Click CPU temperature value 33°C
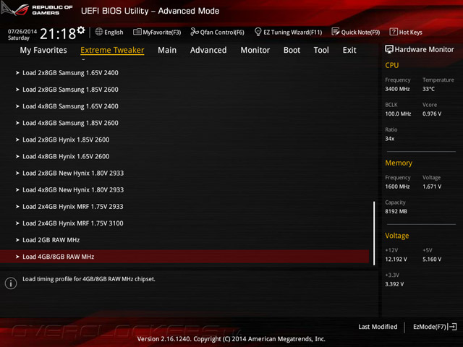This screenshot has height=347, width=463. 428,89
